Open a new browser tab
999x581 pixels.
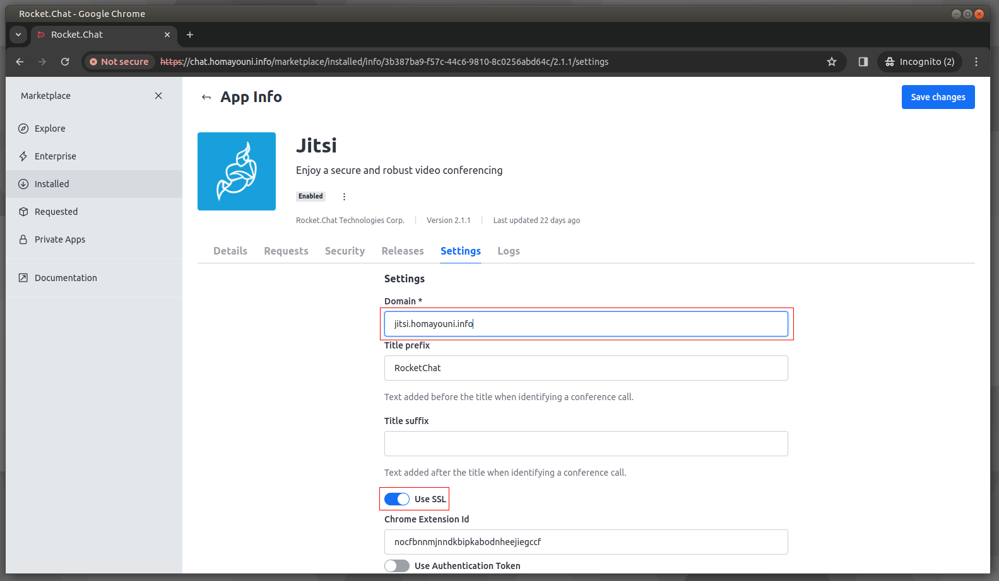(190, 35)
